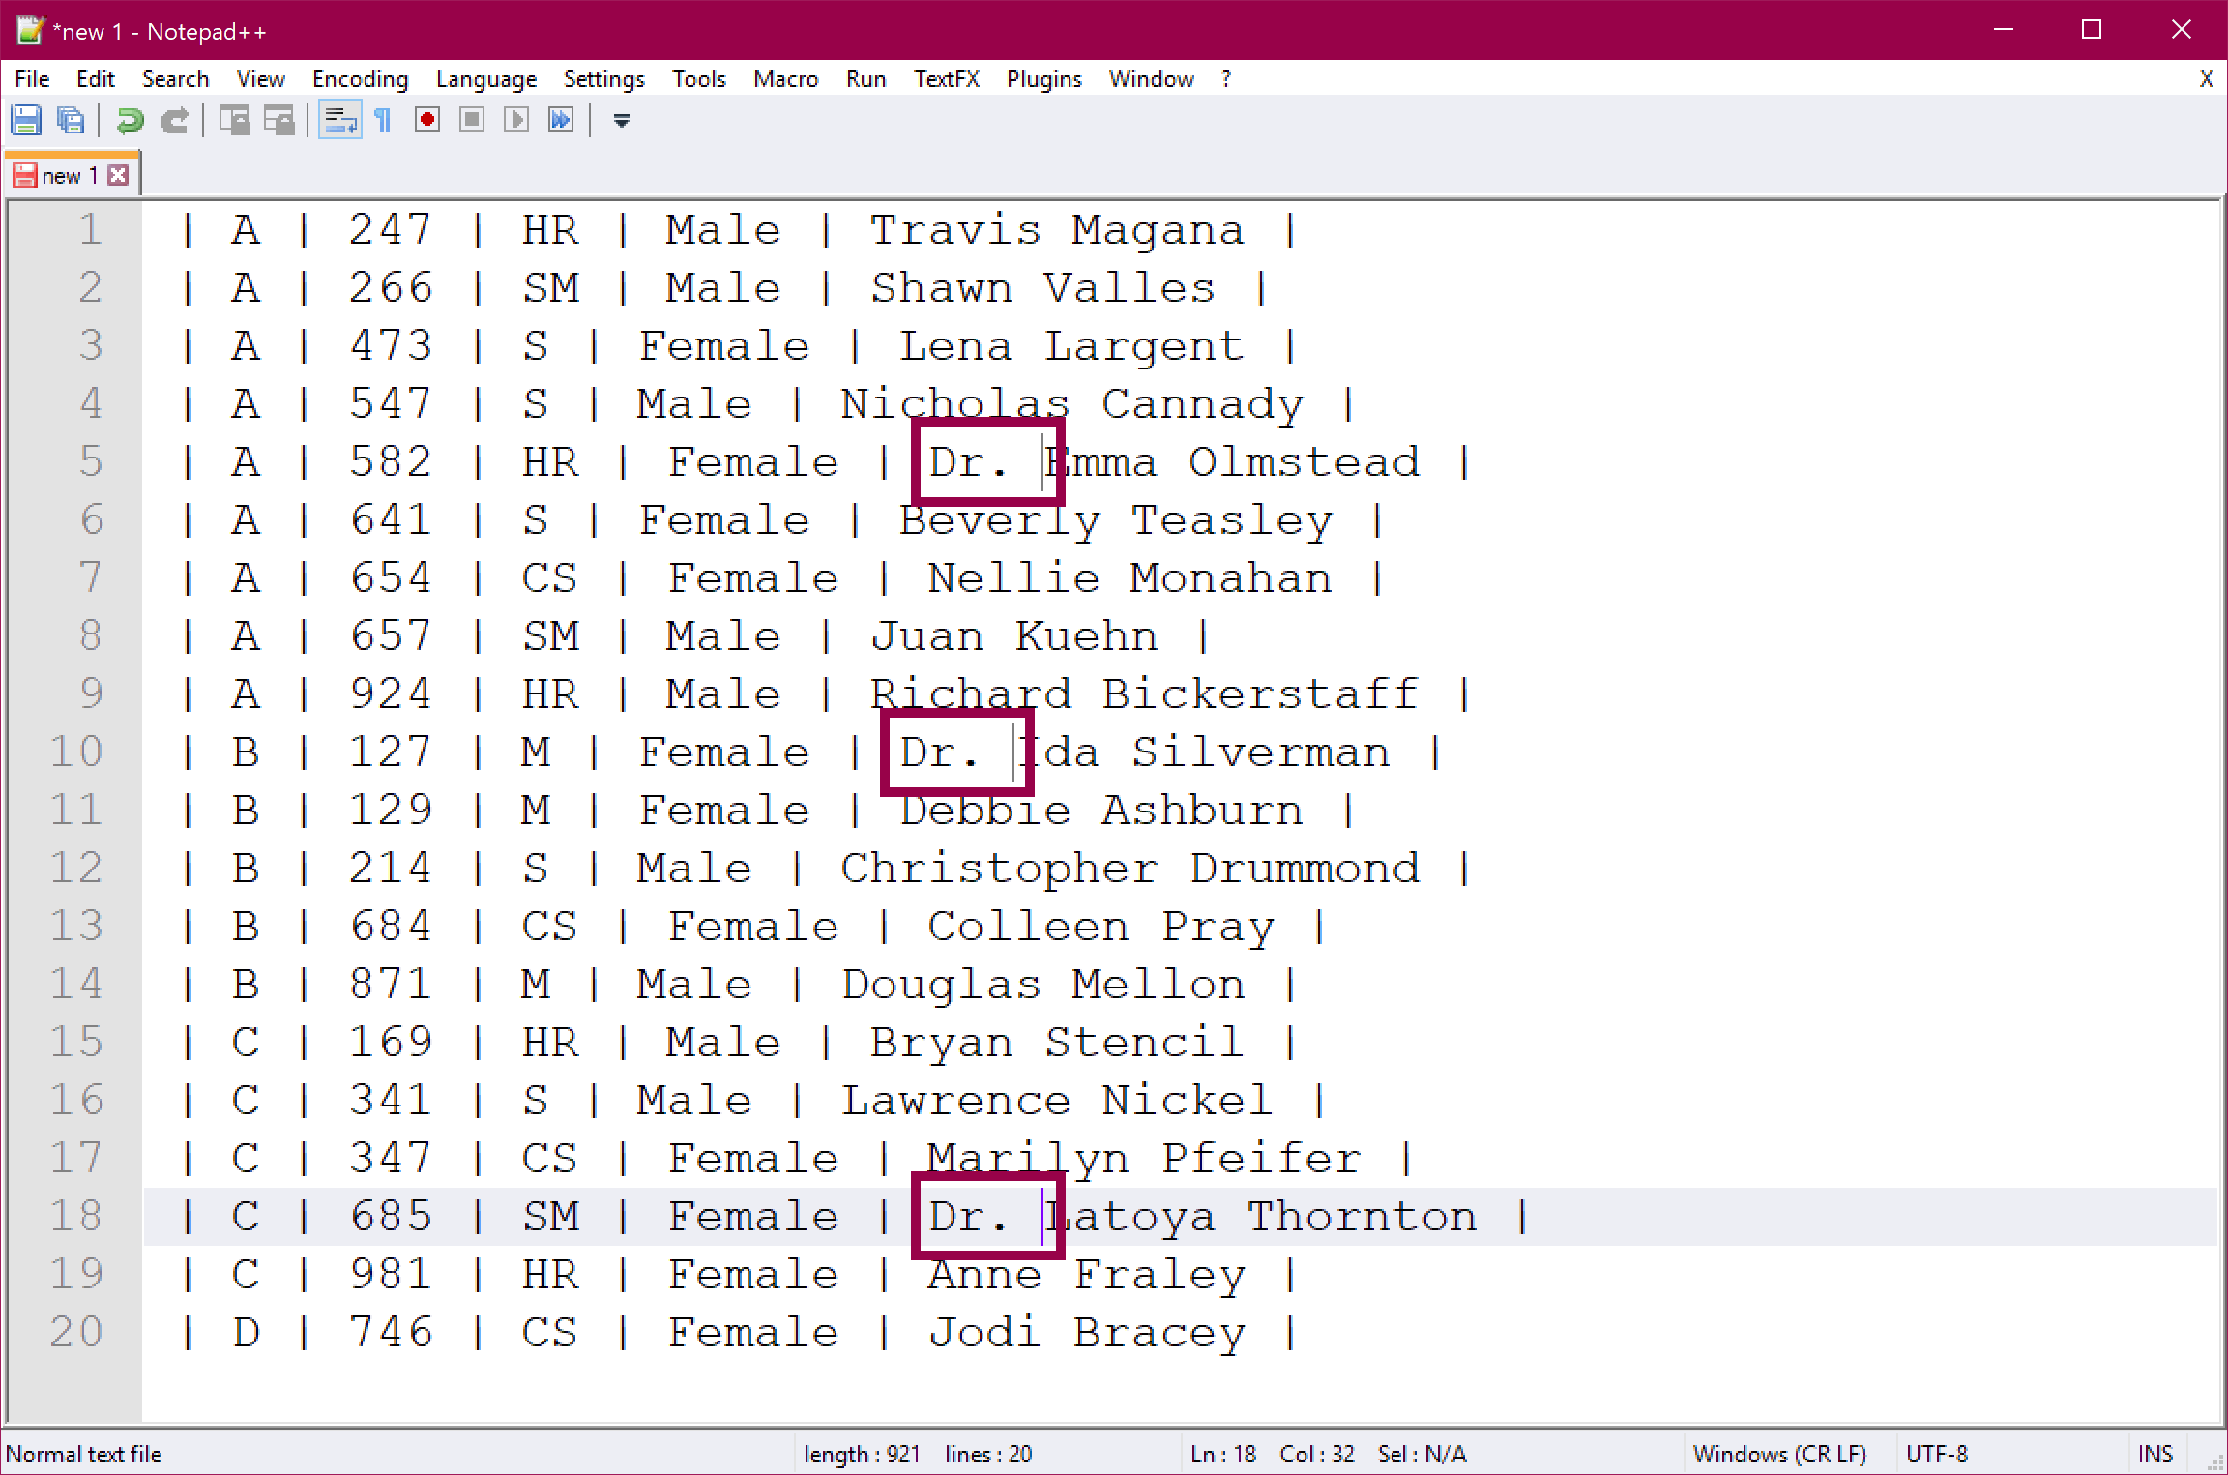Click the green Undo arrow icon
This screenshot has height=1475, width=2228.
point(130,120)
